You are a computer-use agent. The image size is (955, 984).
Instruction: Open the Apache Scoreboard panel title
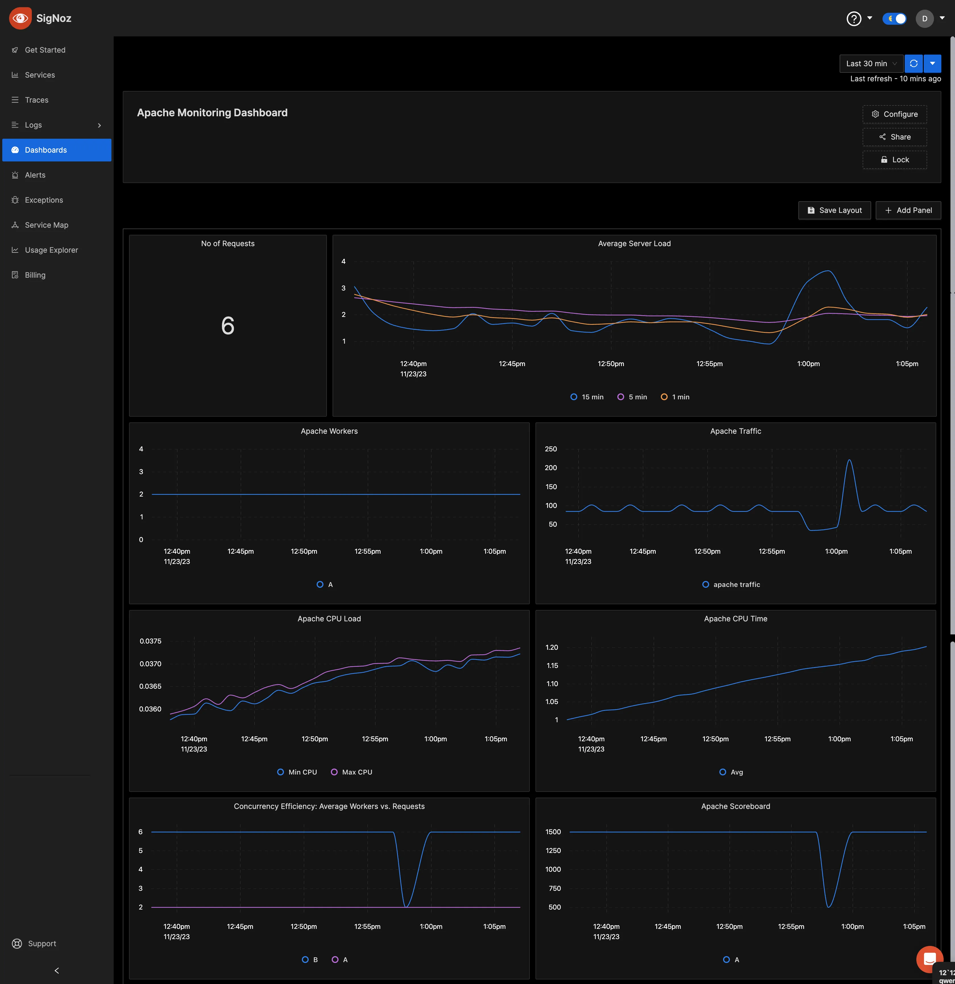pos(736,807)
